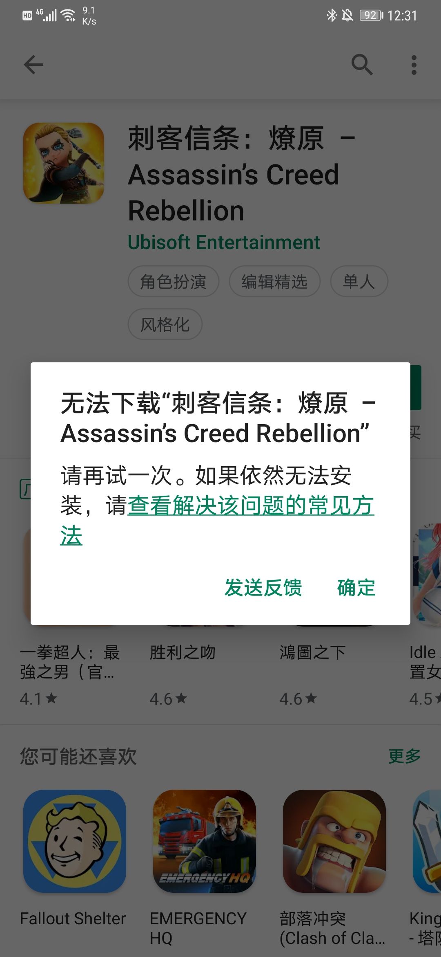Click 确定 to dismiss the dialog
This screenshot has width=441, height=957.
click(356, 588)
